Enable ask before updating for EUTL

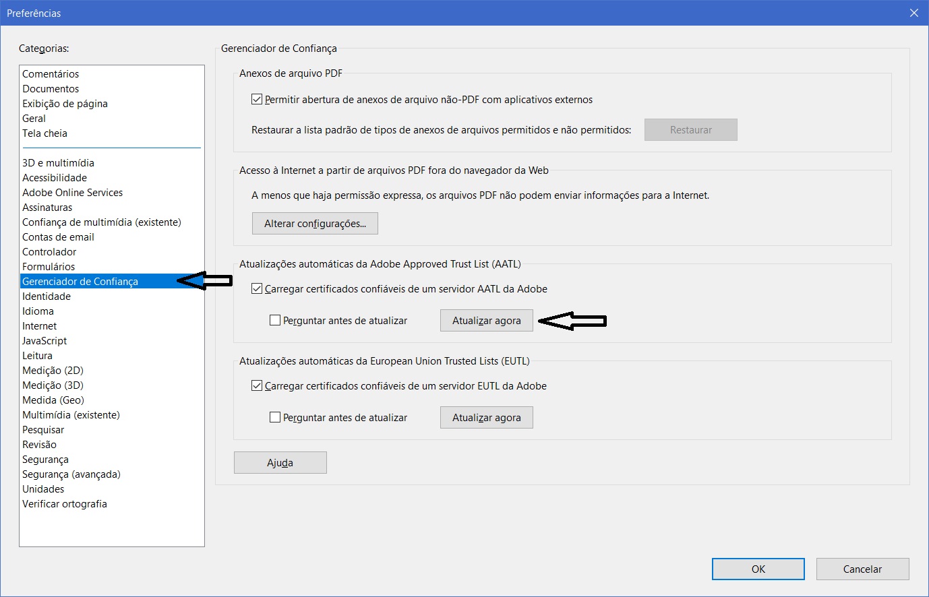point(275,417)
